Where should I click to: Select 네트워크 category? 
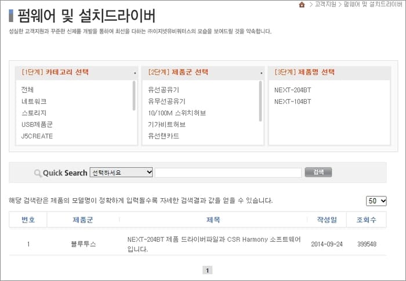pos(34,101)
